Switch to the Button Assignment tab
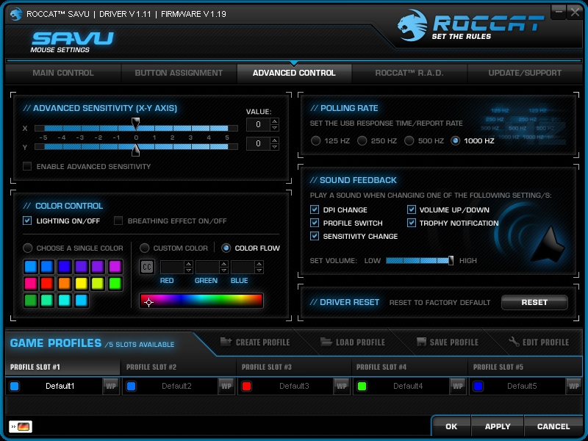This screenshot has width=588, height=441. pyautogui.click(x=179, y=73)
